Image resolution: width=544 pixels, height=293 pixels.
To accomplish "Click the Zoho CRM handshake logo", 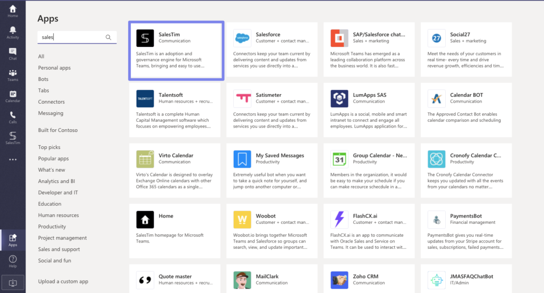I will 339,280.
